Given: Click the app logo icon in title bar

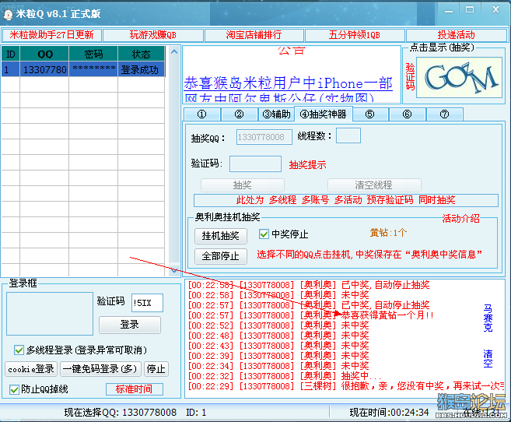Looking at the screenshot, I should (x=7, y=14).
